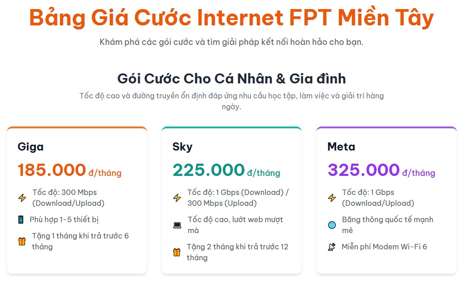
Task: Click the lightning bolt icon in Giga card
Action: tap(22, 198)
